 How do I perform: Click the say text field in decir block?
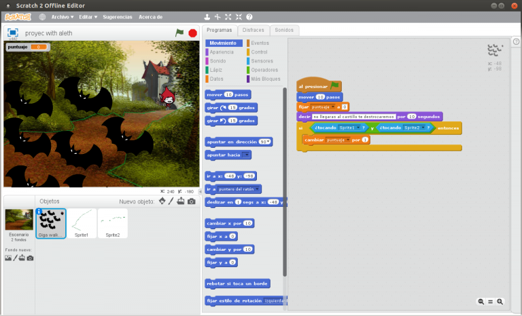pyautogui.click(x=354, y=117)
